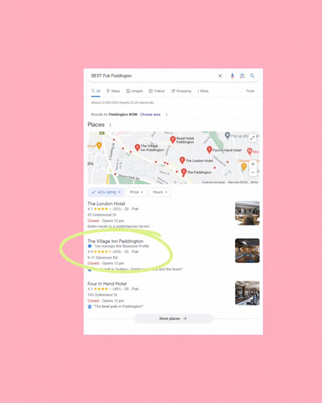Open The Village Inn Paddington listing
Image resolution: width=322 pixels, height=403 pixels.
click(x=115, y=241)
